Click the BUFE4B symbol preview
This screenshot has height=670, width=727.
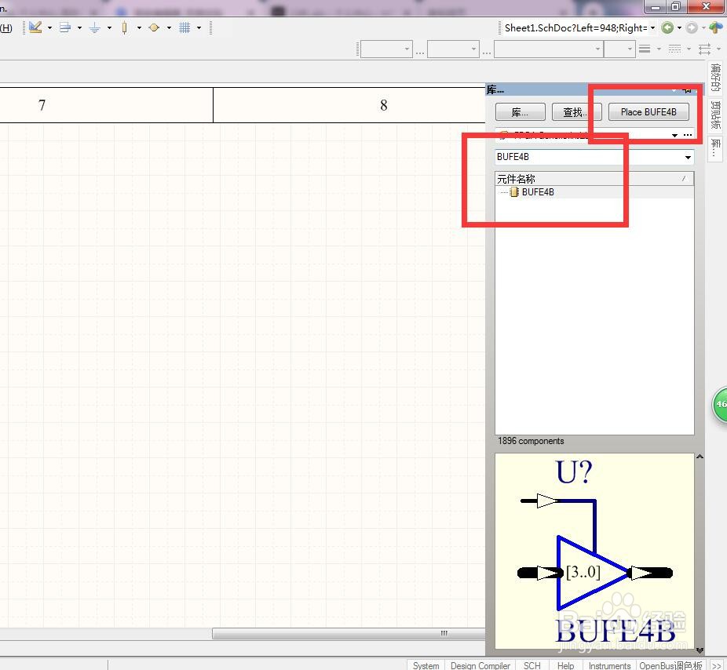coord(594,552)
